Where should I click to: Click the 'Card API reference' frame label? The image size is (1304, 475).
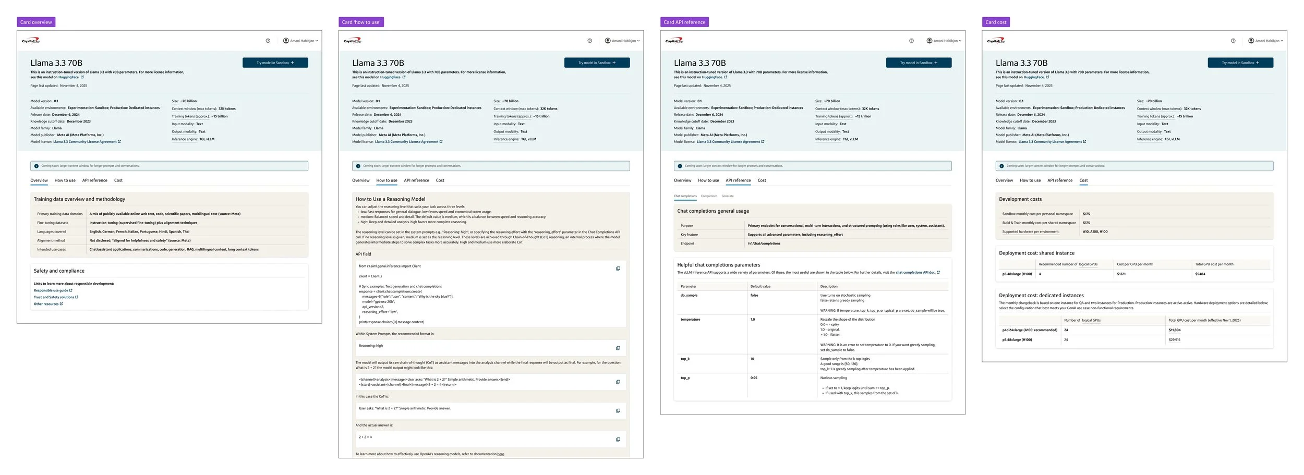tap(684, 22)
